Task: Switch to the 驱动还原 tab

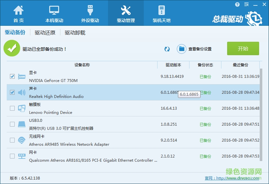Action: coord(45,33)
